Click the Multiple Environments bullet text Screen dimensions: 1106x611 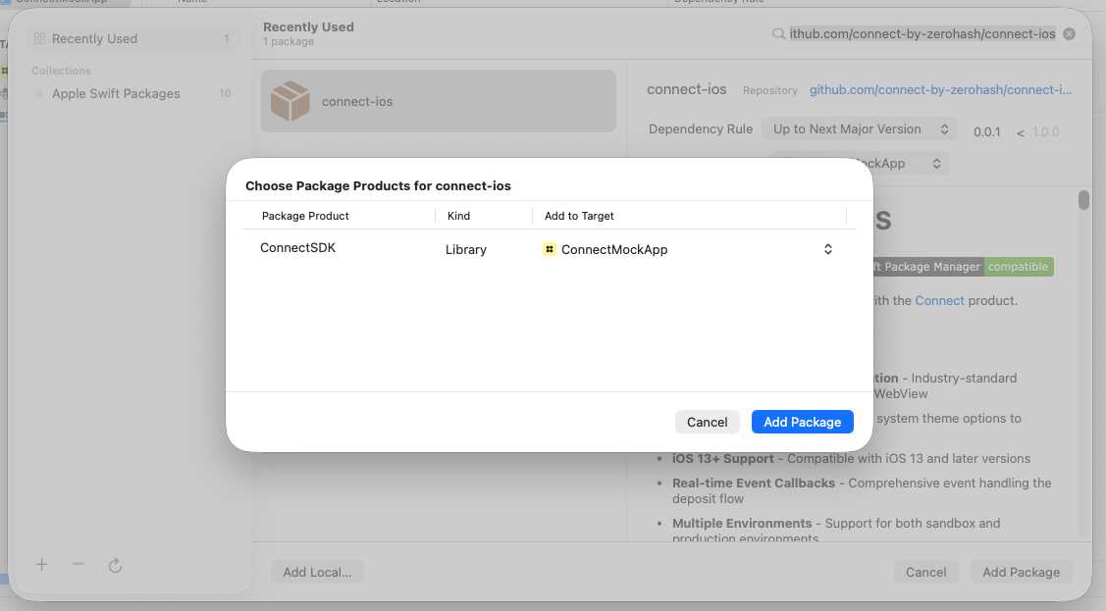pos(836,531)
